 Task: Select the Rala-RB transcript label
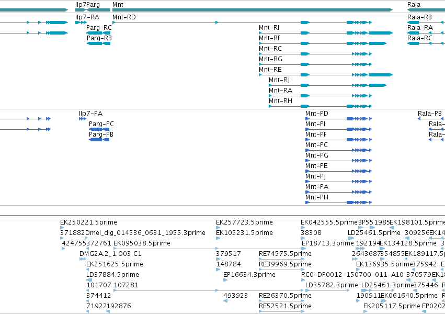419,17
